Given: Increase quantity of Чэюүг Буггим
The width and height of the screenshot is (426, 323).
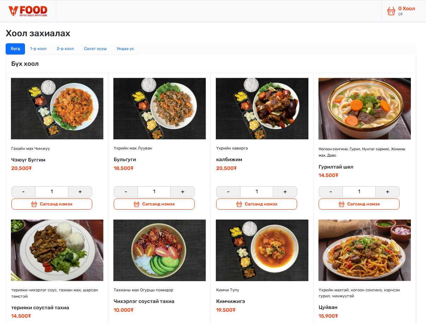Looking at the screenshot, I should click(80, 192).
